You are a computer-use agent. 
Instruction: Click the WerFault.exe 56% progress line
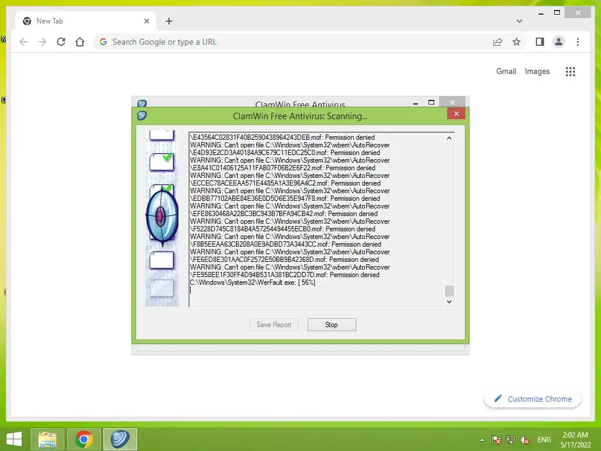coord(252,282)
